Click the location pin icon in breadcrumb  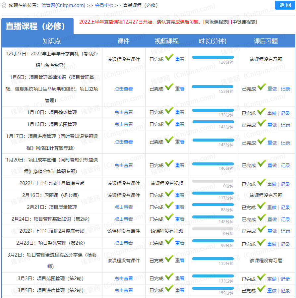click(4, 5)
